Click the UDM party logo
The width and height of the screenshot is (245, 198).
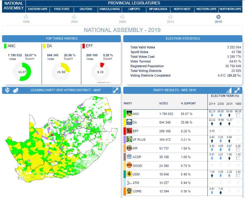coord(129,174)
